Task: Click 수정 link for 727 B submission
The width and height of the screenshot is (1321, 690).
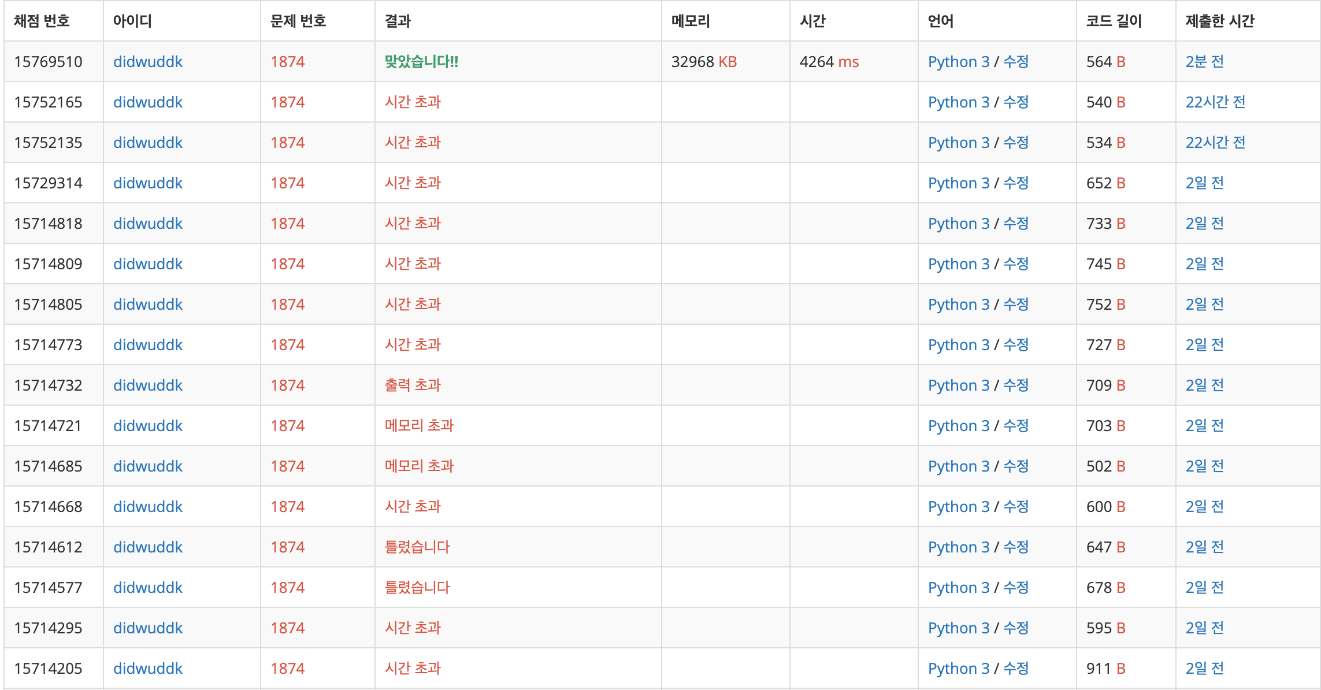Action: [x=1015, y=345]
